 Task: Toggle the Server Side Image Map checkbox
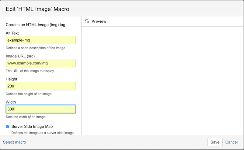point(8,126)
